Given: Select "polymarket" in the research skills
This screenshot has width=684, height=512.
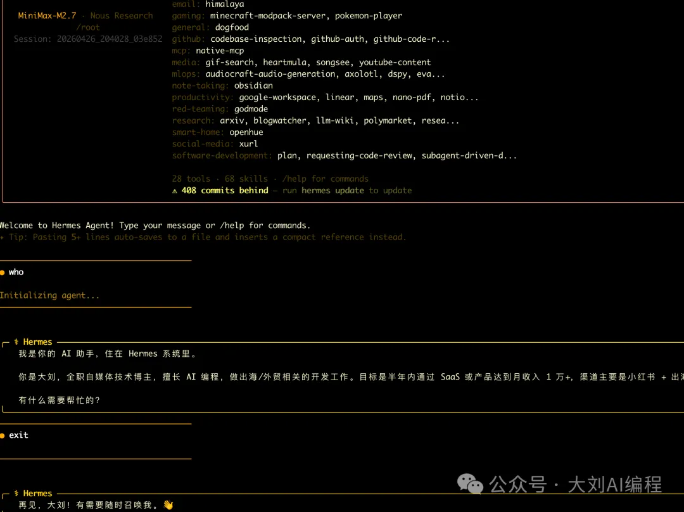Looking at the screenshot, I should 388,120.
